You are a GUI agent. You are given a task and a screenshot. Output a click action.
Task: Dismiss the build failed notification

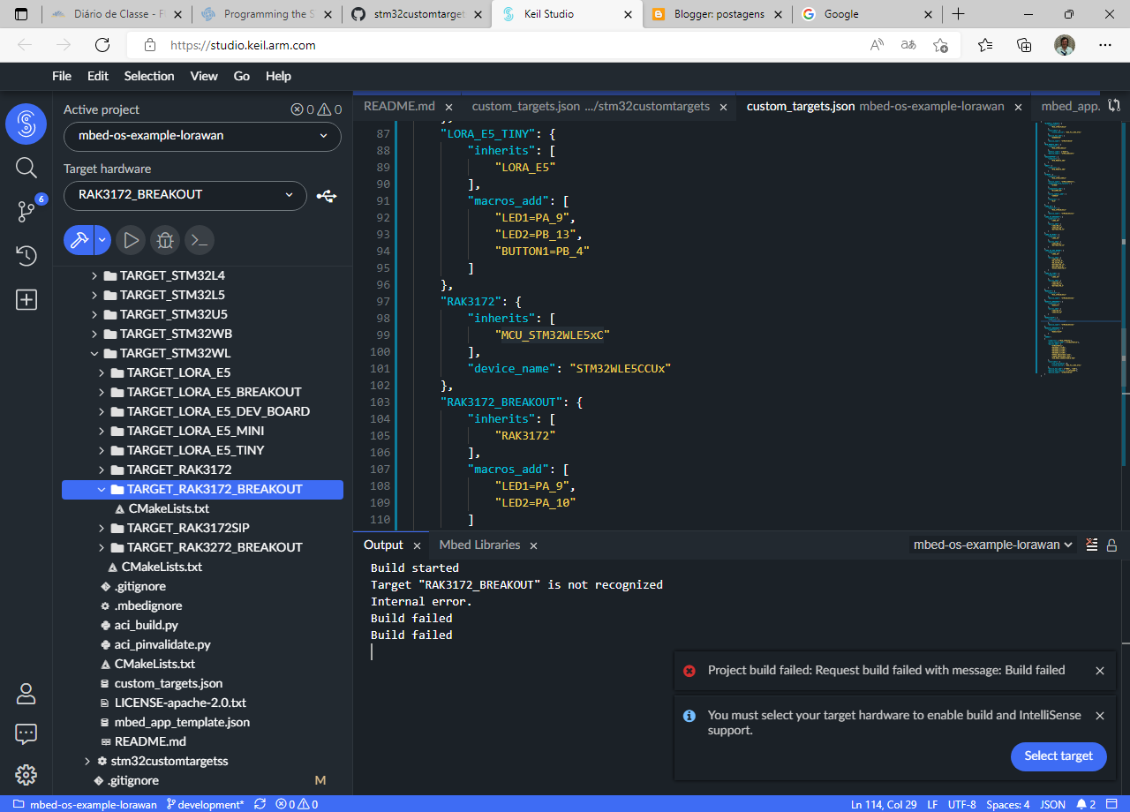coord(1100,670)
